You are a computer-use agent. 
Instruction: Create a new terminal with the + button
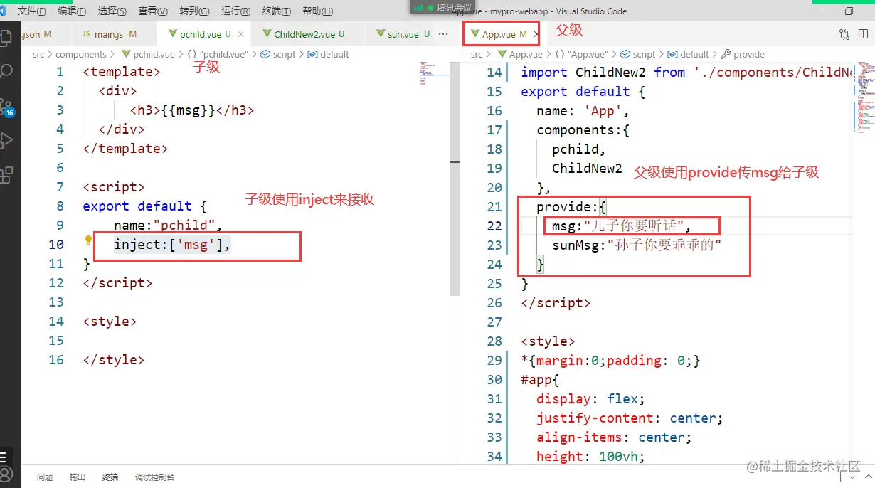coord(839,477)
